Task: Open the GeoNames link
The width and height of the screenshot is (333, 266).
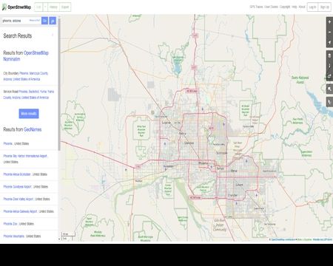Action: click(33, 129)
